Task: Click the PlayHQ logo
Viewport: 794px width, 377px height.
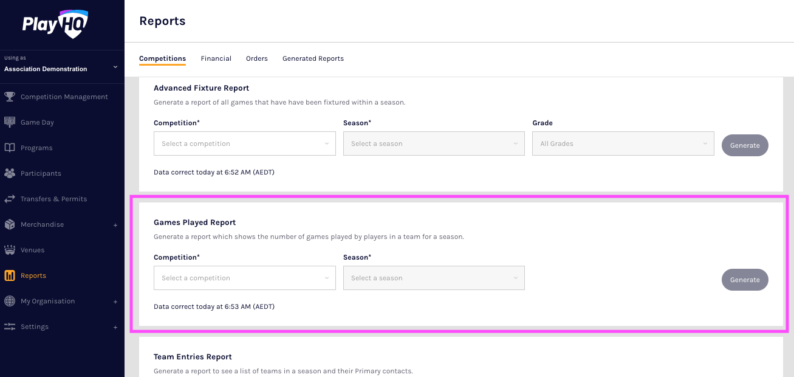Action: (55, 24)
